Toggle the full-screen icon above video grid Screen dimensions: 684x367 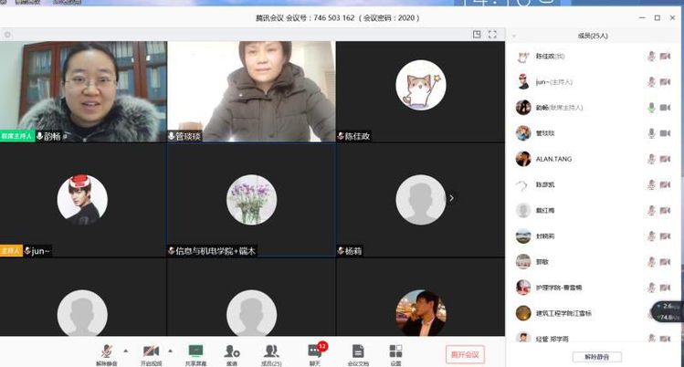492,35
